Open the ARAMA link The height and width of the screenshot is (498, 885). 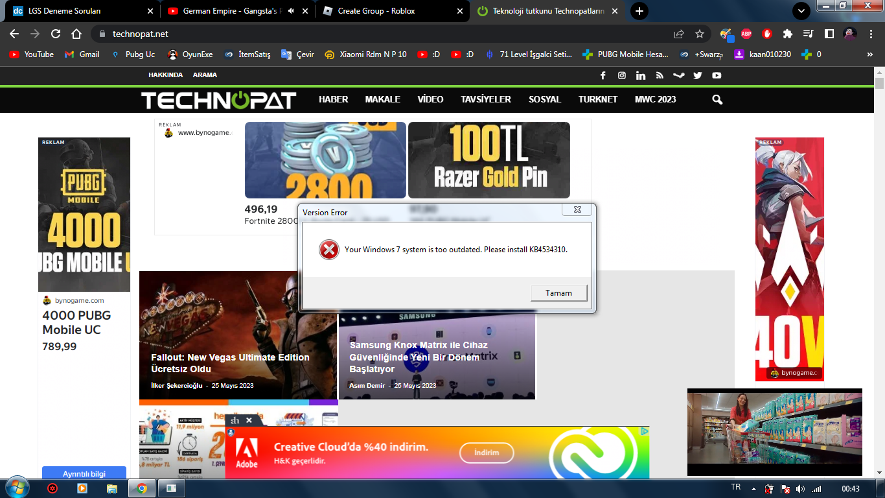pyautogui.click(x=205, y=75)
